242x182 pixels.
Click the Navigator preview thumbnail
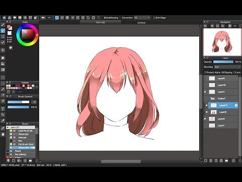222,42
